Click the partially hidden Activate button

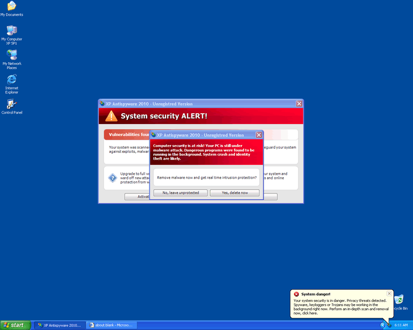[x=137, y=196]
